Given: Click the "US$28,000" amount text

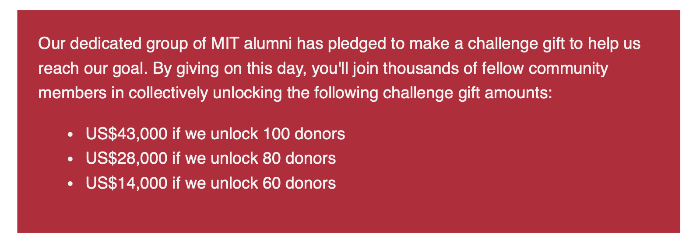Looking at the screenshot, I should [x=127, y=158].
